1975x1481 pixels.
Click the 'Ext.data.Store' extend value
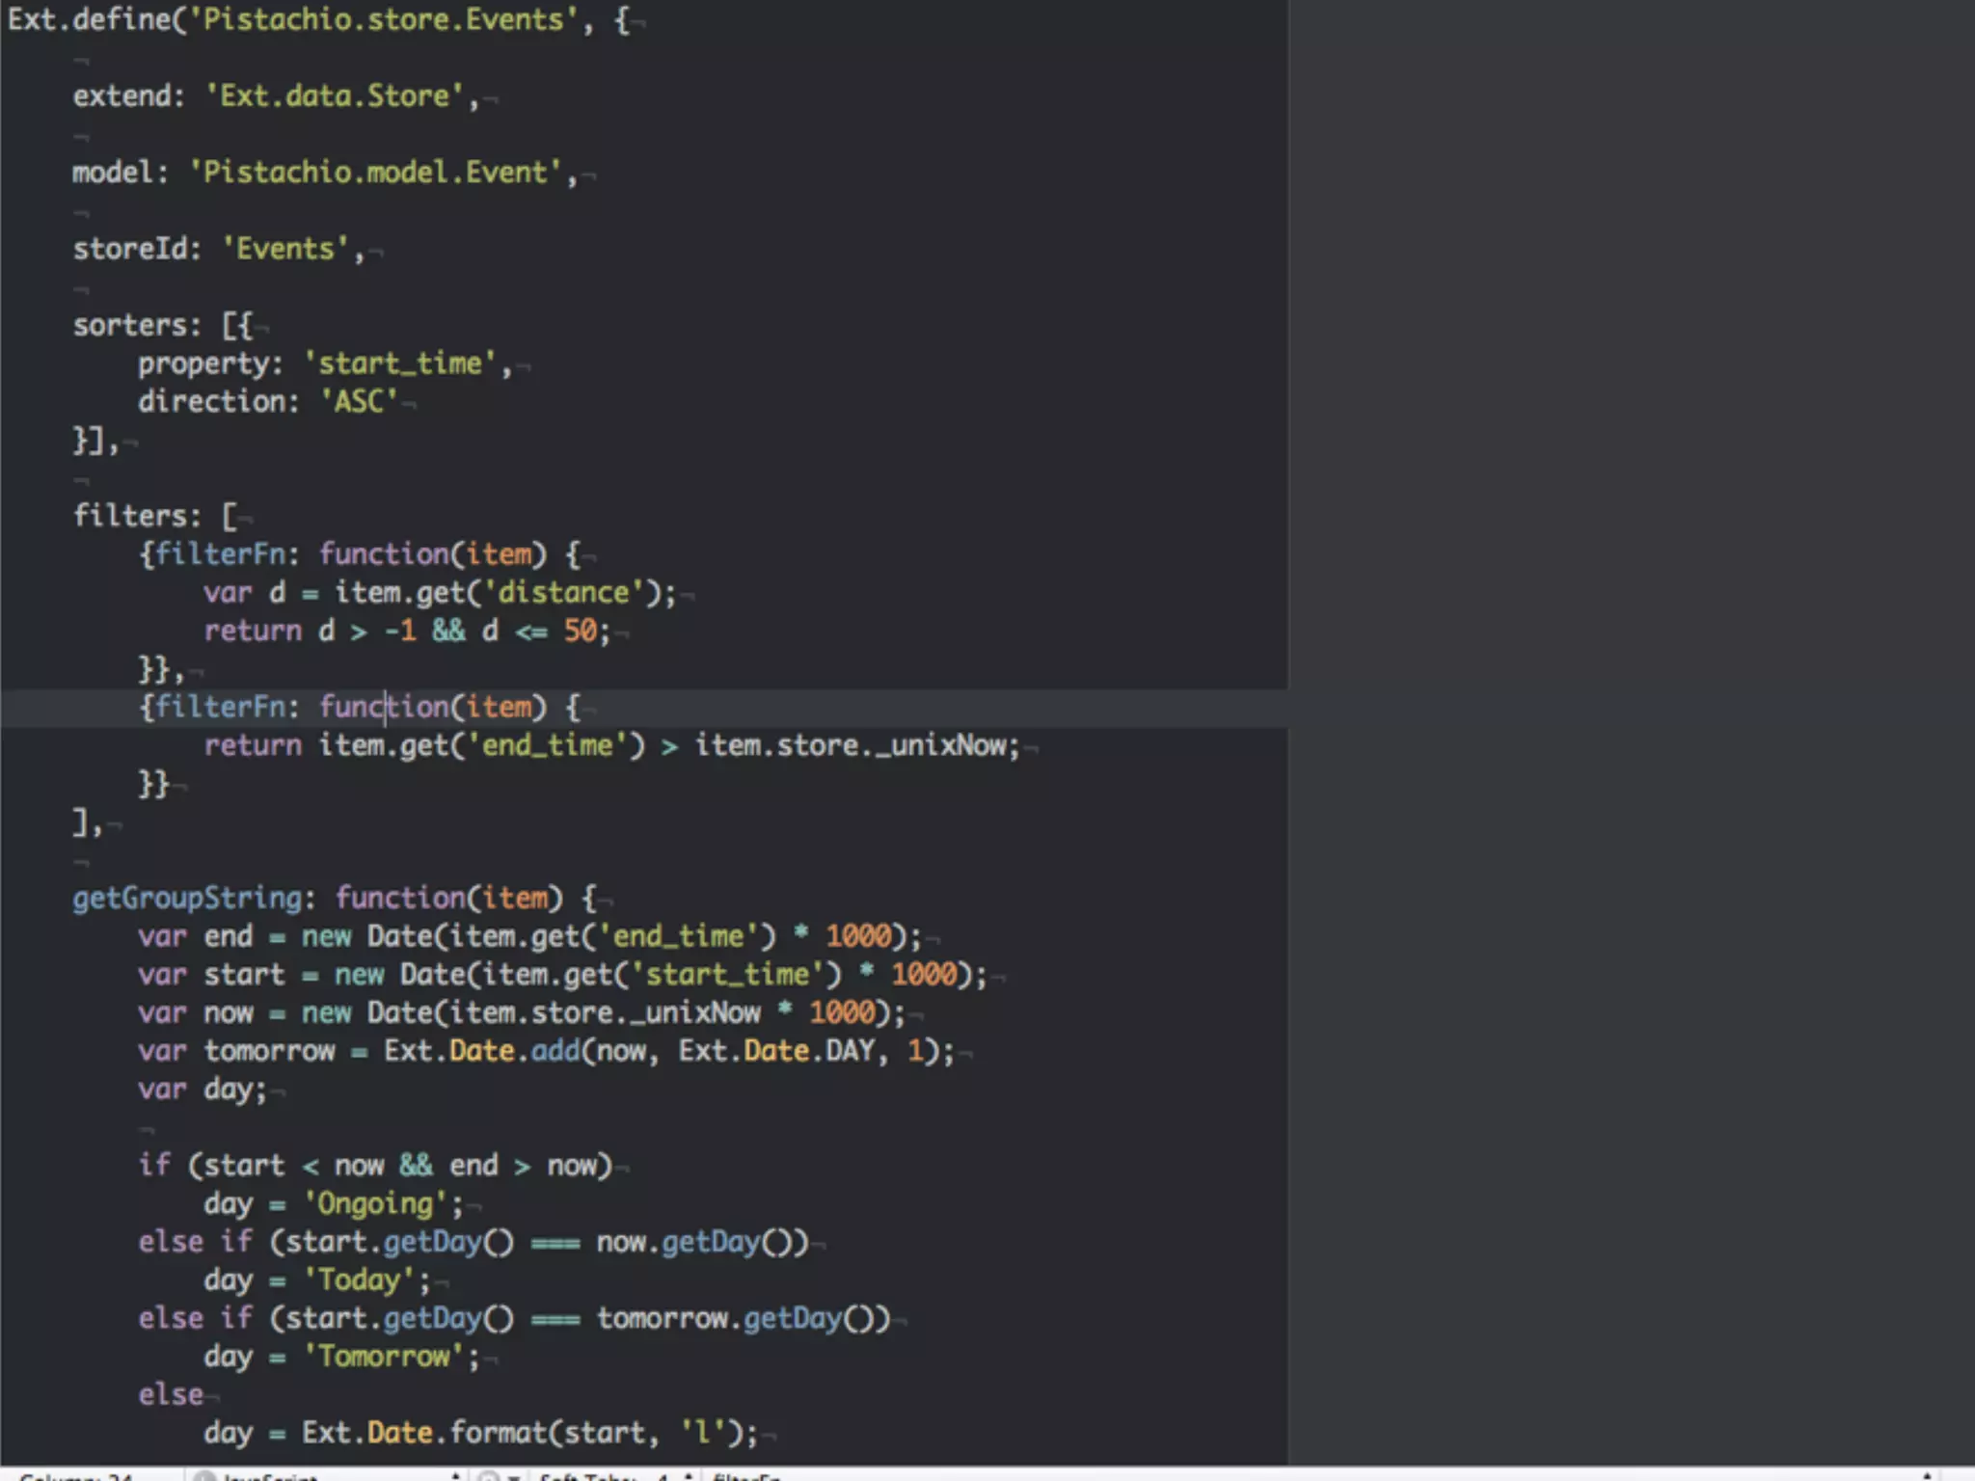pos(335,96)
